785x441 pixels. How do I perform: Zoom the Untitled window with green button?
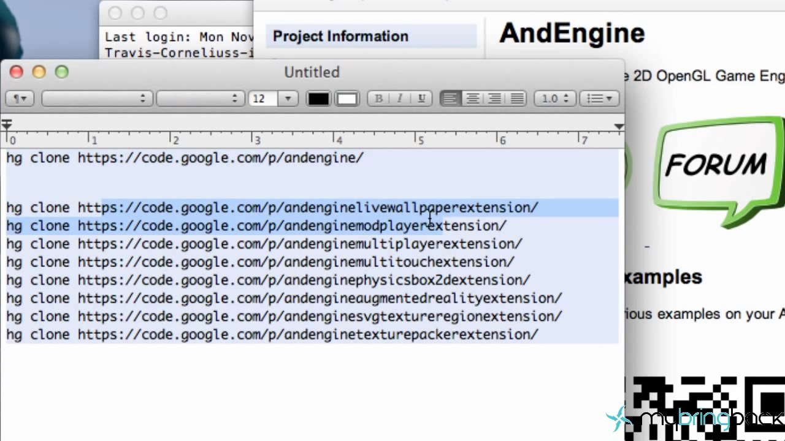pyautogui.click(x=61, y=72)
